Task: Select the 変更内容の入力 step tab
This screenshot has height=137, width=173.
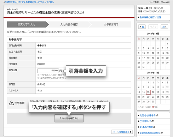Action: pyautogui.click(x=27, y=24)
